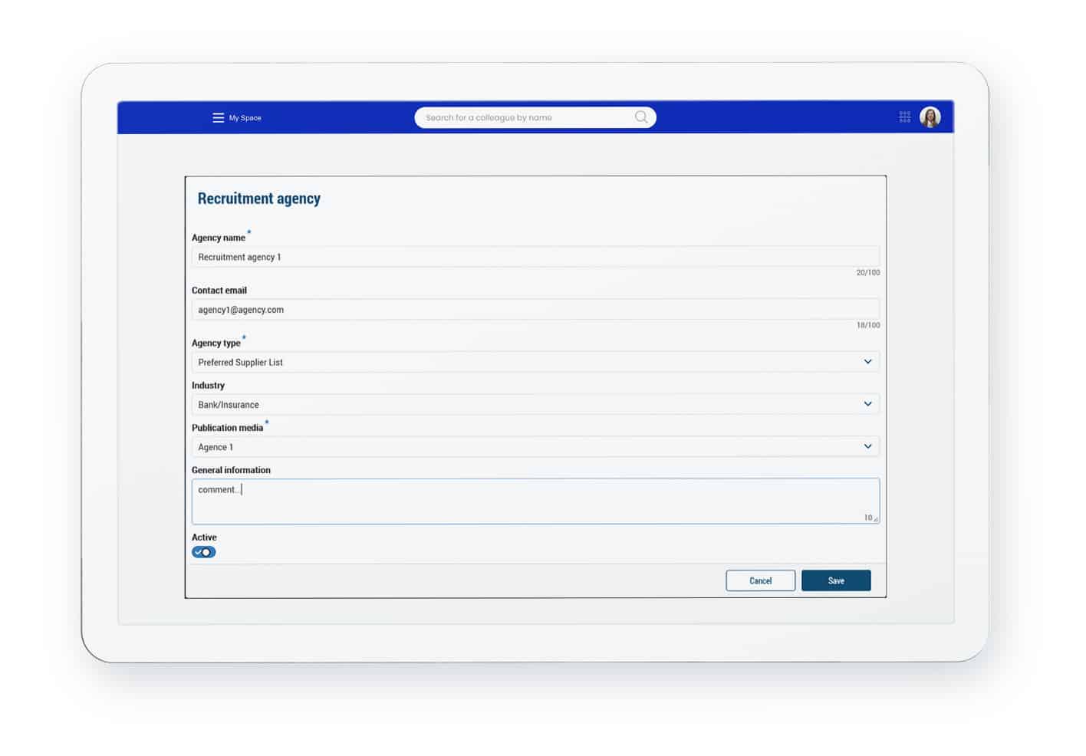Click the Recruitment agency form heading
This screenshot has height=756, width=1086.
click(259, 199)
